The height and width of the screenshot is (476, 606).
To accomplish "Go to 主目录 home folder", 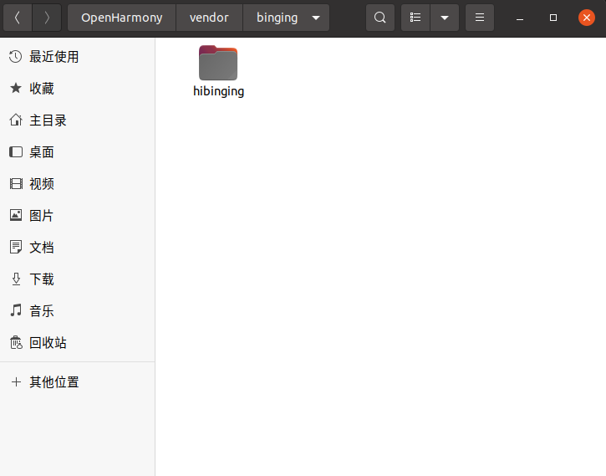I will click(x=48, y=120).
